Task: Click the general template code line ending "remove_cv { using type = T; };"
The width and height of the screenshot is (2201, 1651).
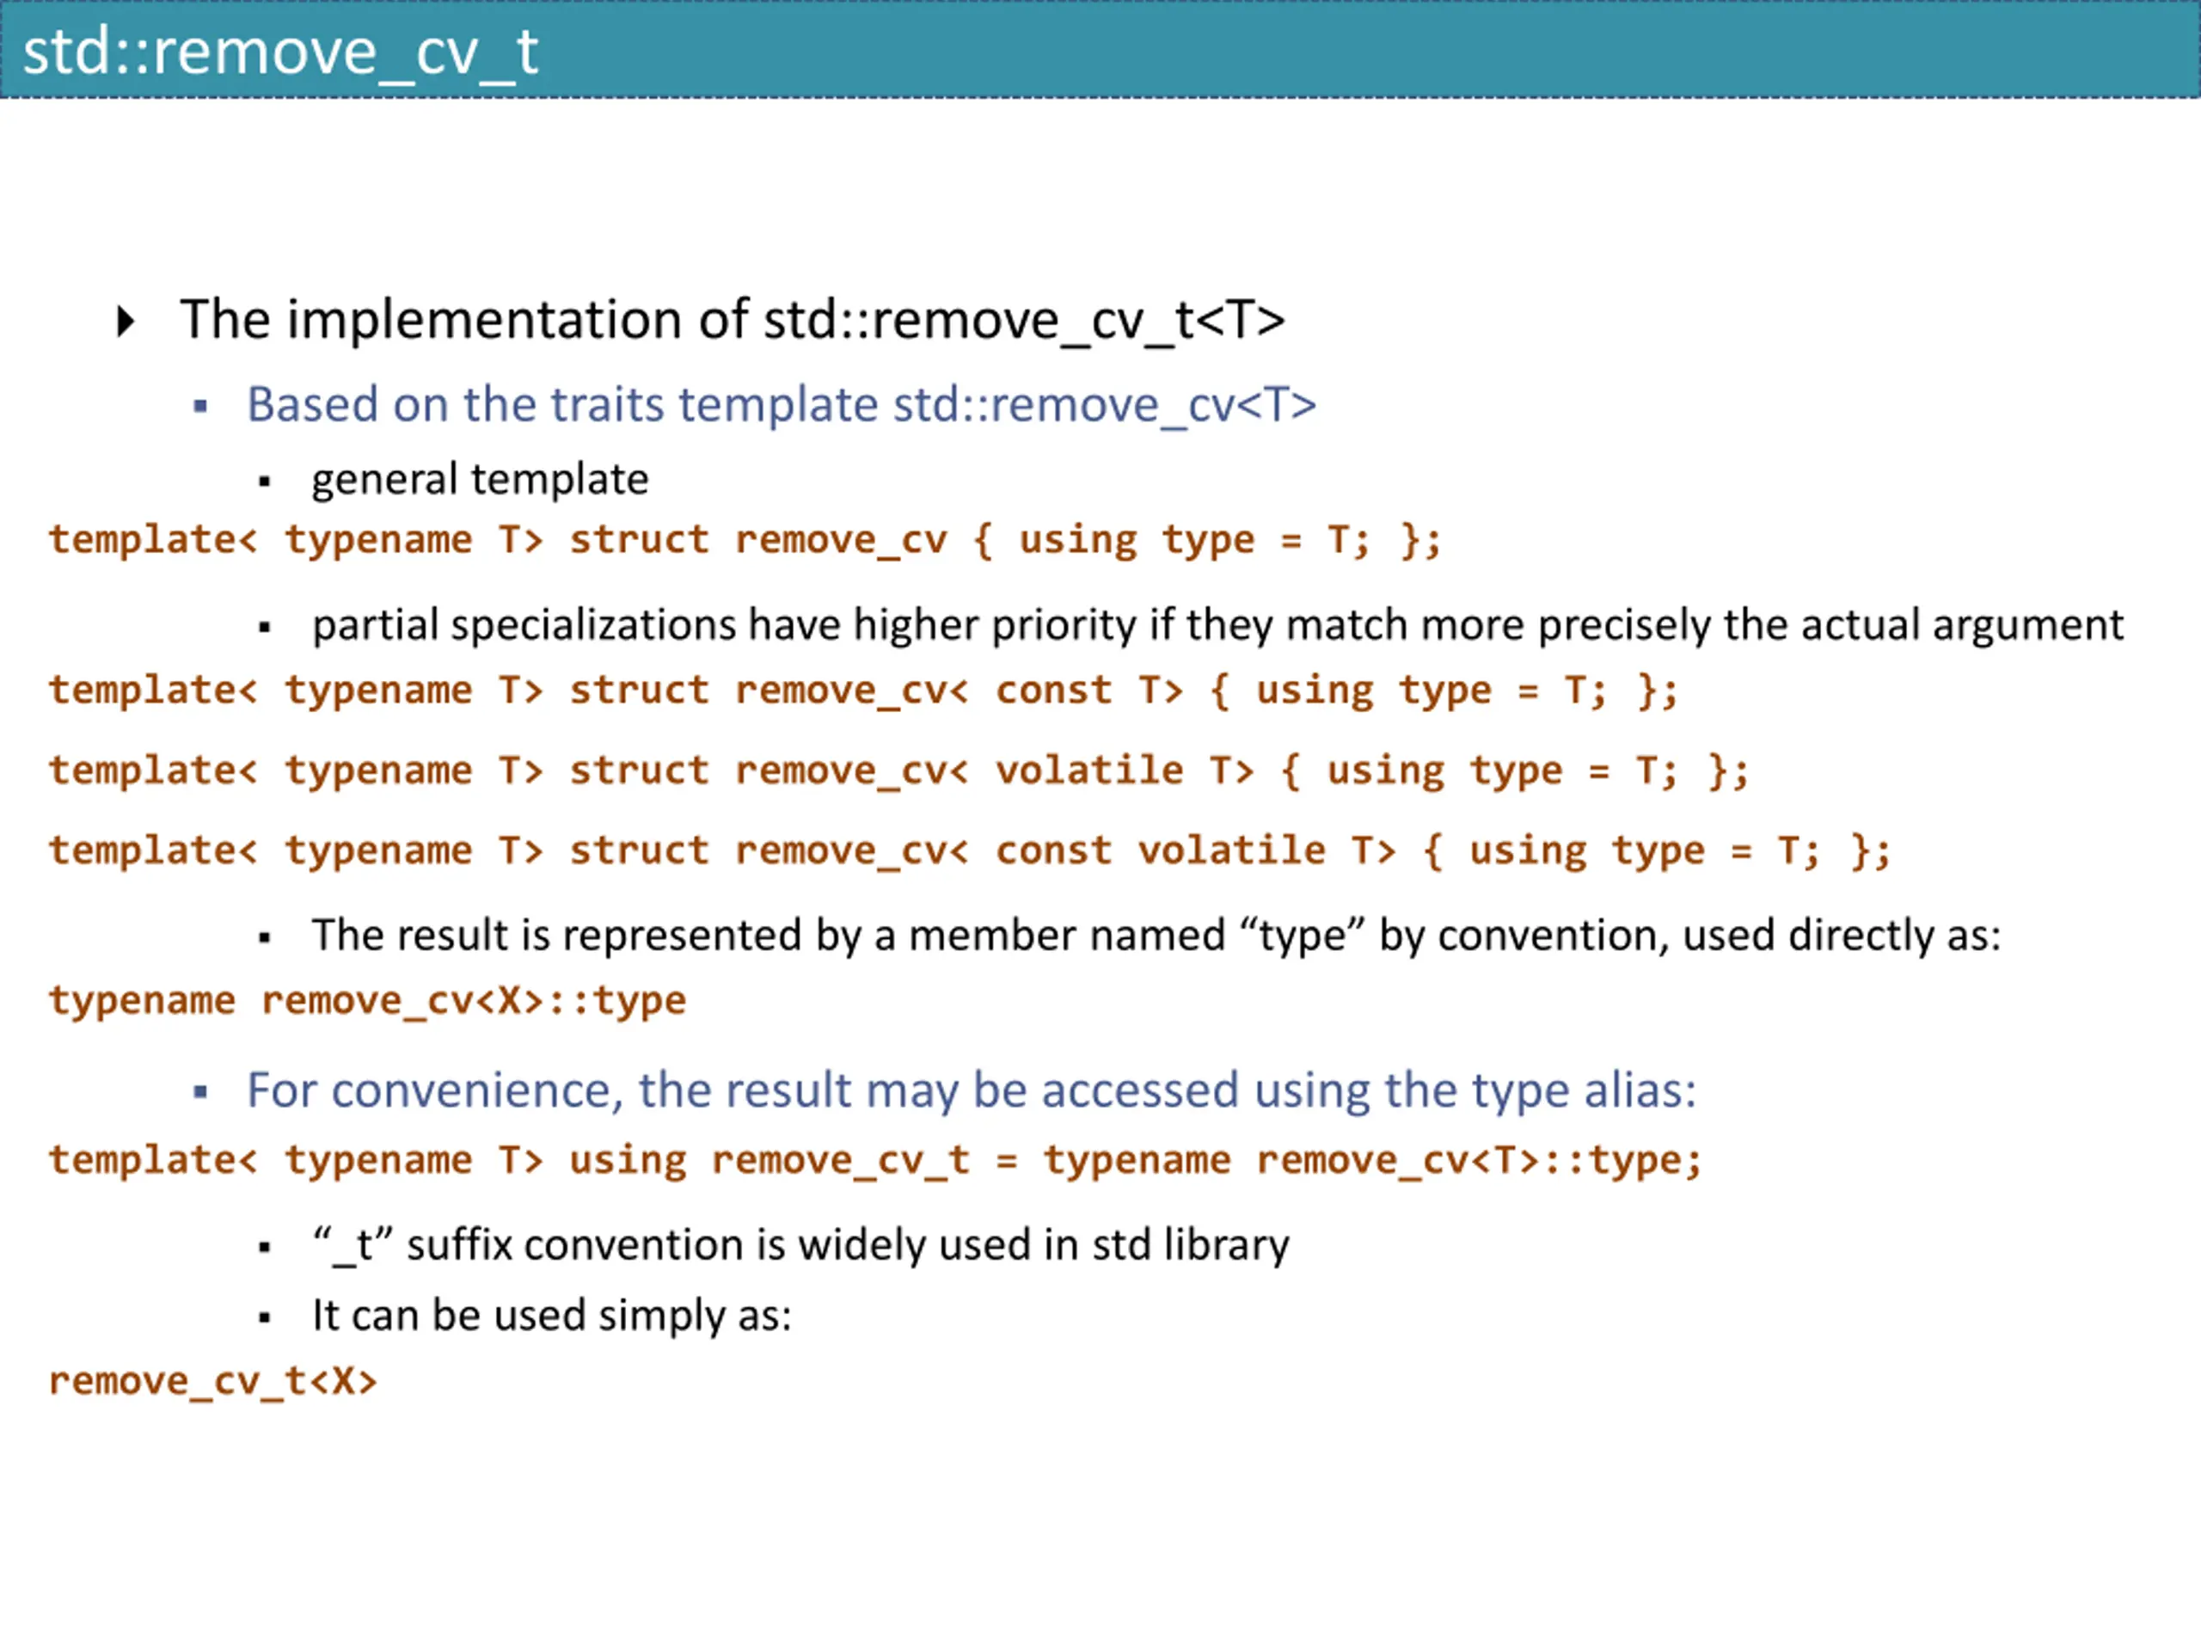Action: click(745, 540)
